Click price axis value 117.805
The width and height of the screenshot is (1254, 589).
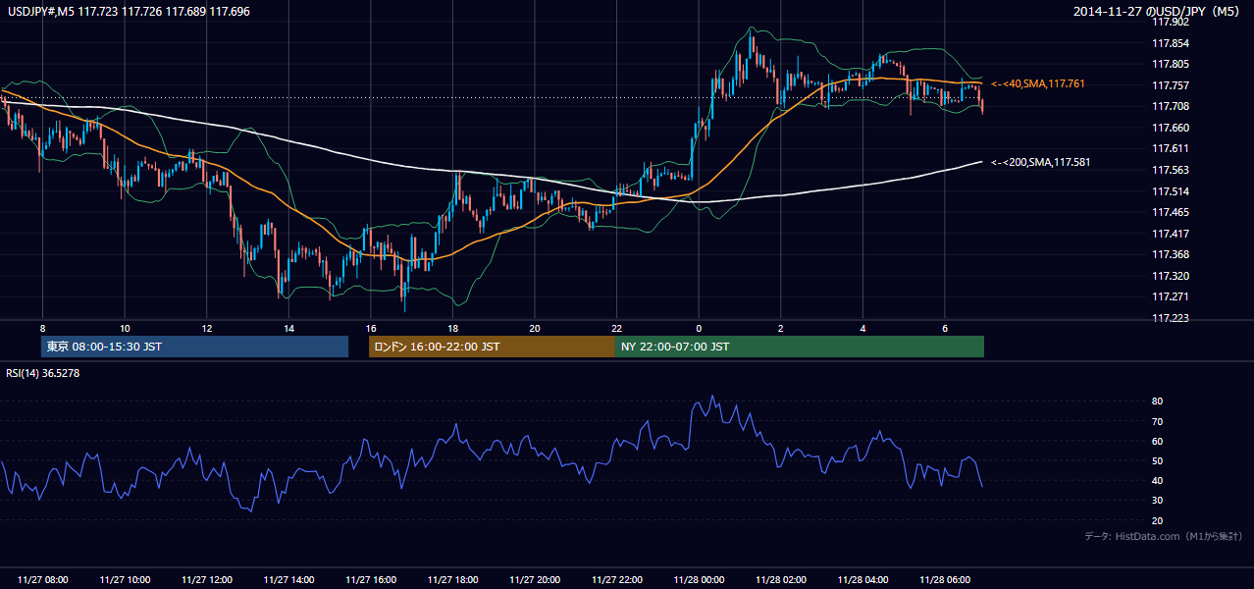[1170, 64]
